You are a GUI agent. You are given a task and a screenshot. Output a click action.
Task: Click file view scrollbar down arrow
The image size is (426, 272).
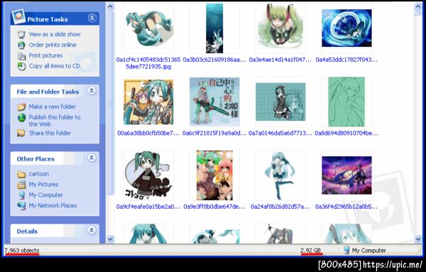[x=418, y=239]
